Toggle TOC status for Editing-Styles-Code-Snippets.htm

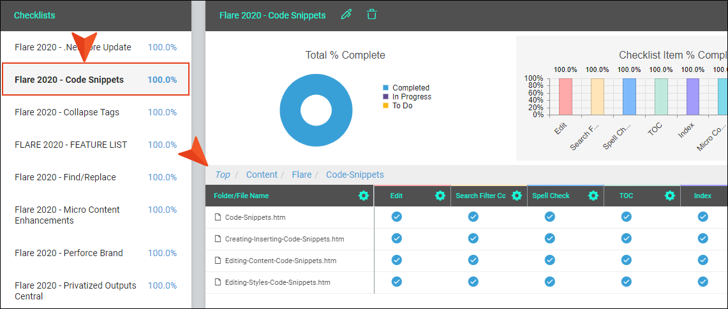pos(627,281)
